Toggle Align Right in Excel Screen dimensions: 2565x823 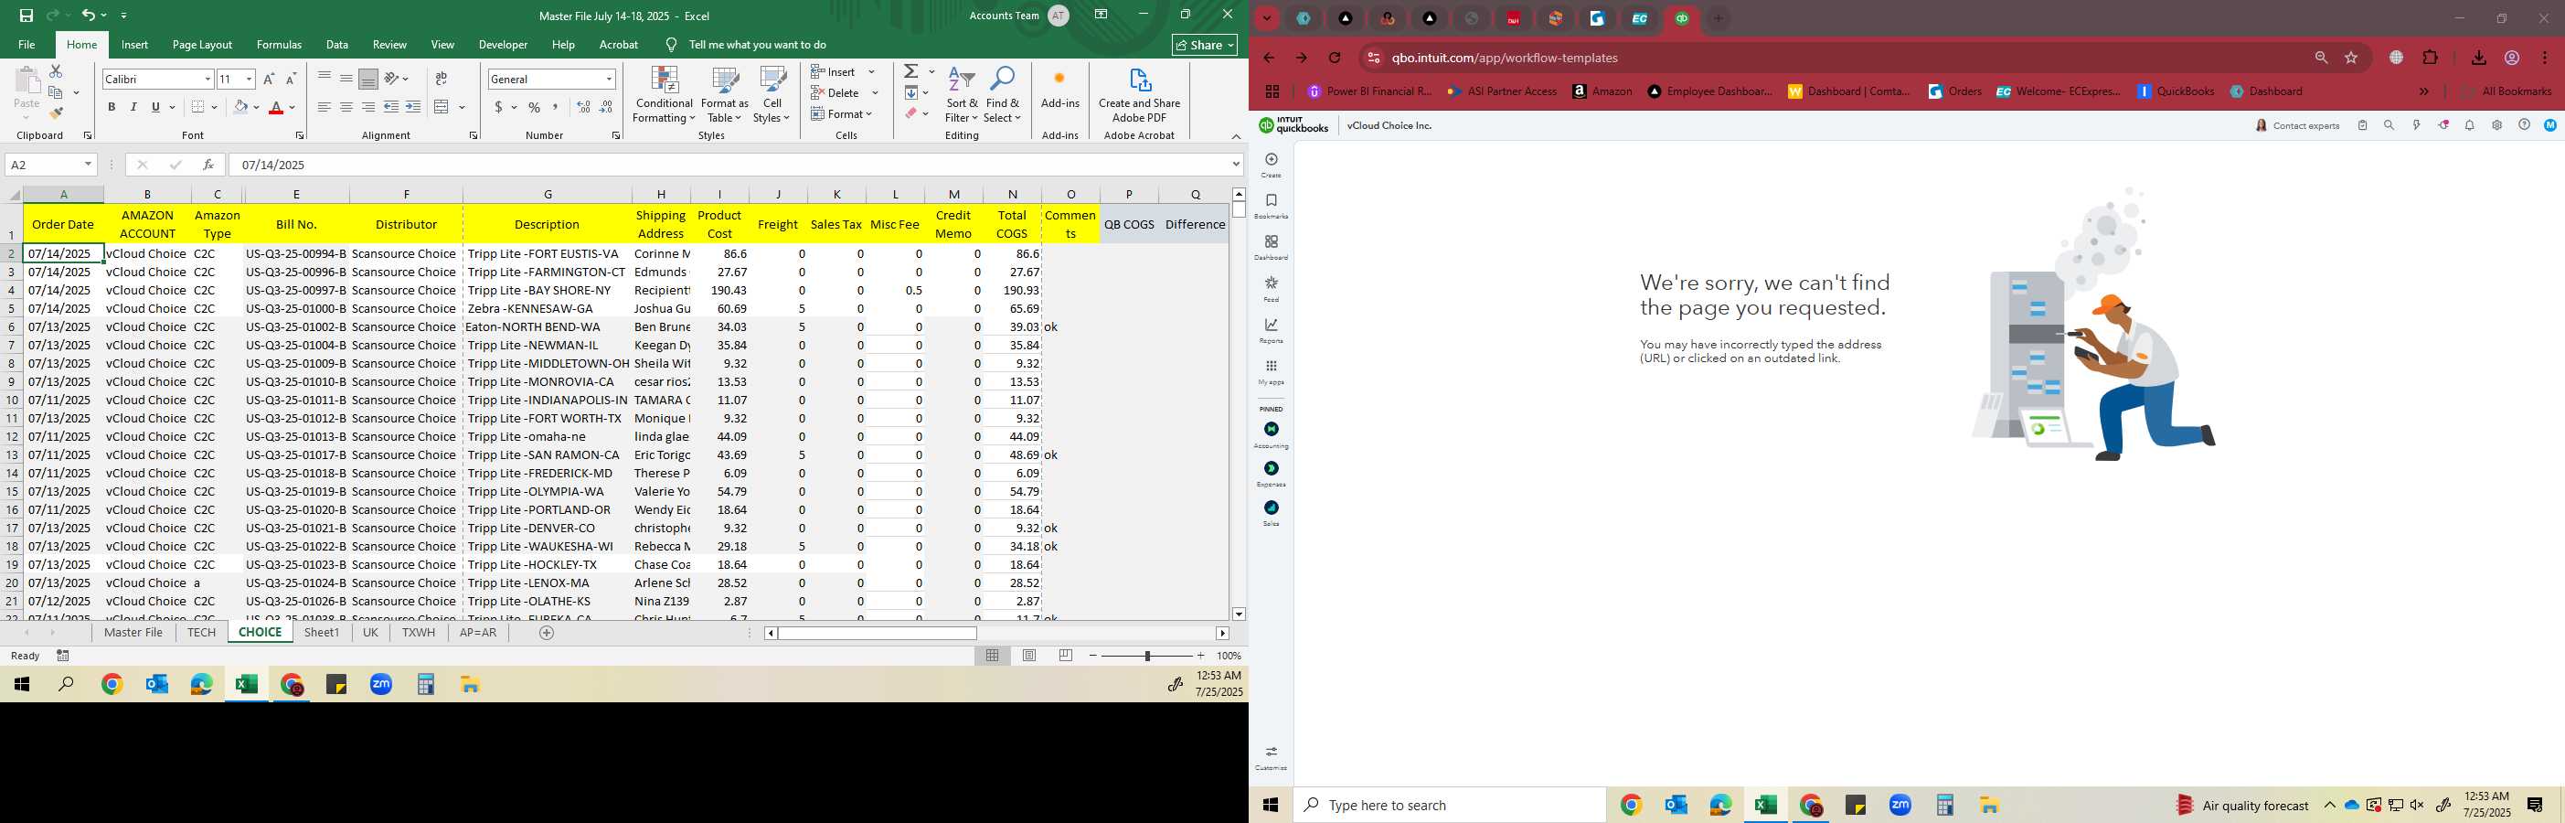click(368, 108)
